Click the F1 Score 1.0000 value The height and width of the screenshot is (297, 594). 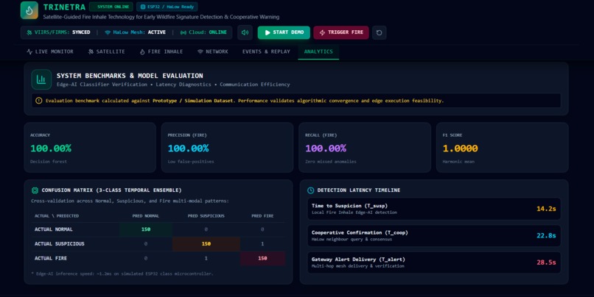coord(461,148)
